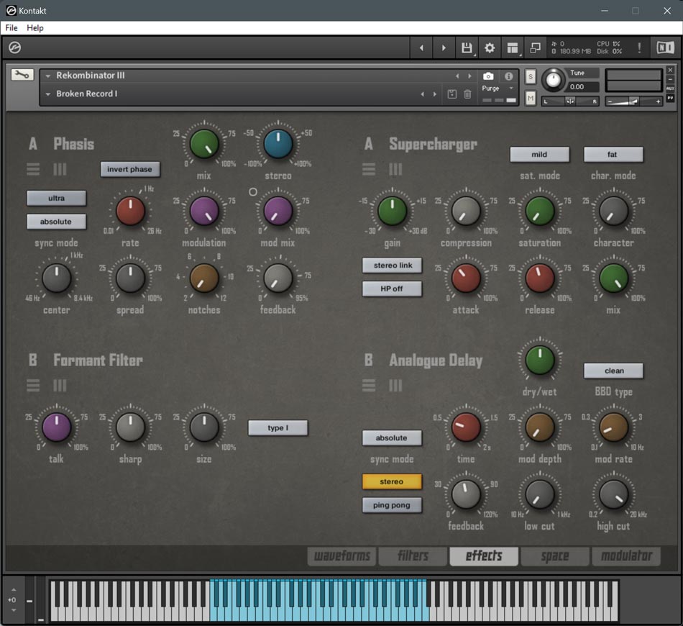The height and width of the screenshot is (626, 683).
Task: Click next snapshot arrow beside Broken Record I
Action: click(x=435, y=94)
